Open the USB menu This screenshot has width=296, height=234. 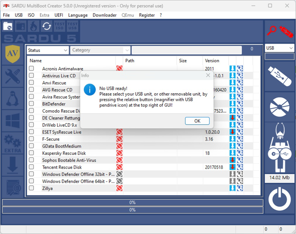tap(19, 15)
